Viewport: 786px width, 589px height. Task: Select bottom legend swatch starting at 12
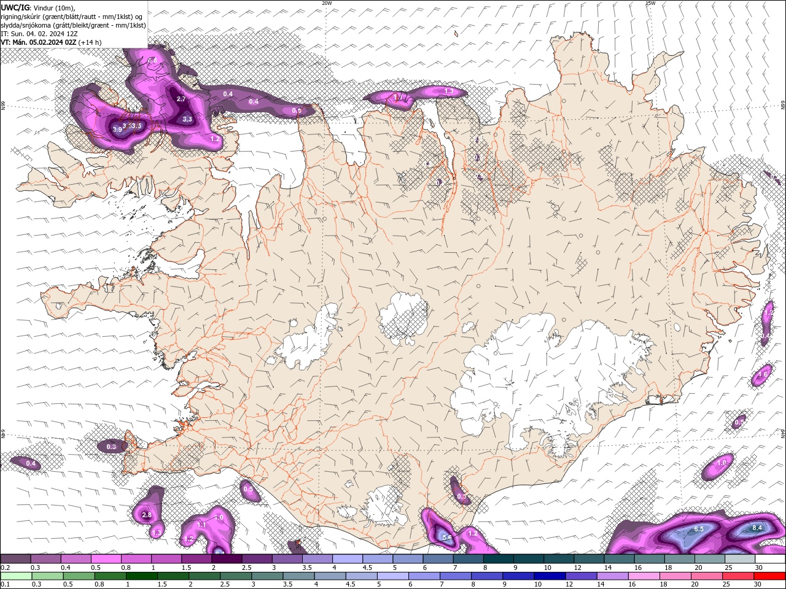pos(582,576)
